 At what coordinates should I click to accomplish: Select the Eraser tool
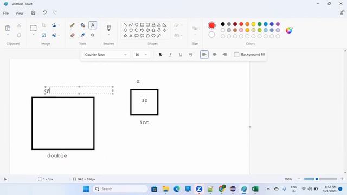(72, 35)
